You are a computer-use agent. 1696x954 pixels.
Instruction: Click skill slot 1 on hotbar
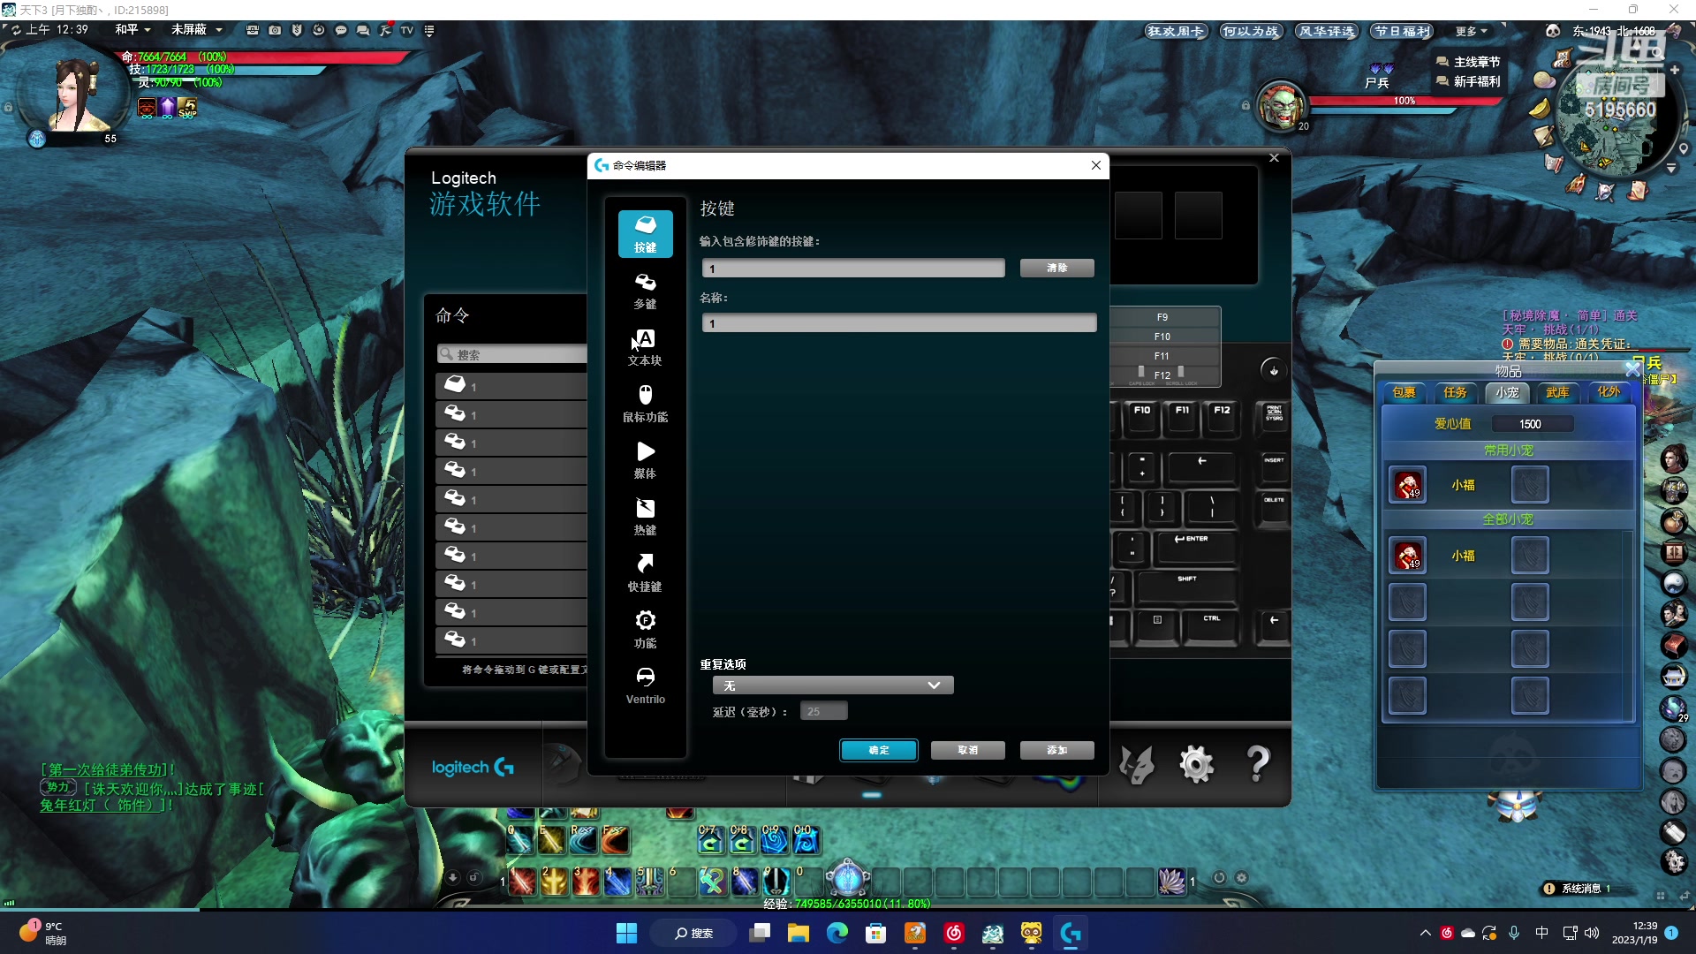tap(522, 880)
